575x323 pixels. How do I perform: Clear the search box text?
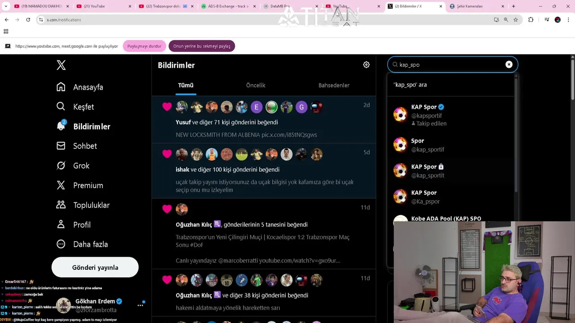509,65
